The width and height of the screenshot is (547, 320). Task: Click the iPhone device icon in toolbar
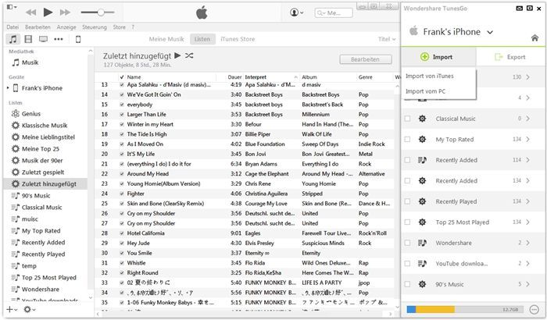pos(78,39)
